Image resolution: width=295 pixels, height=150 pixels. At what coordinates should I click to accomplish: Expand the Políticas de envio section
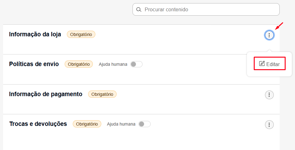click(x=34, y=64)
